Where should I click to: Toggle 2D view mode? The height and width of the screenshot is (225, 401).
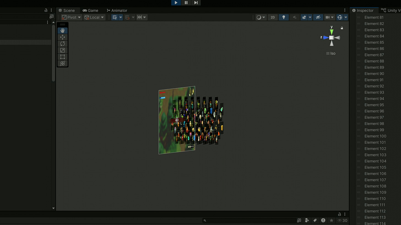pos(273,17)
